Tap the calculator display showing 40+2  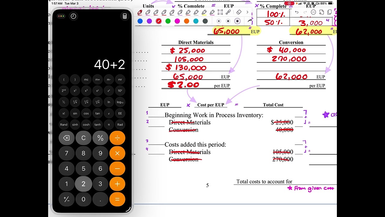click(x=109, y=64)
